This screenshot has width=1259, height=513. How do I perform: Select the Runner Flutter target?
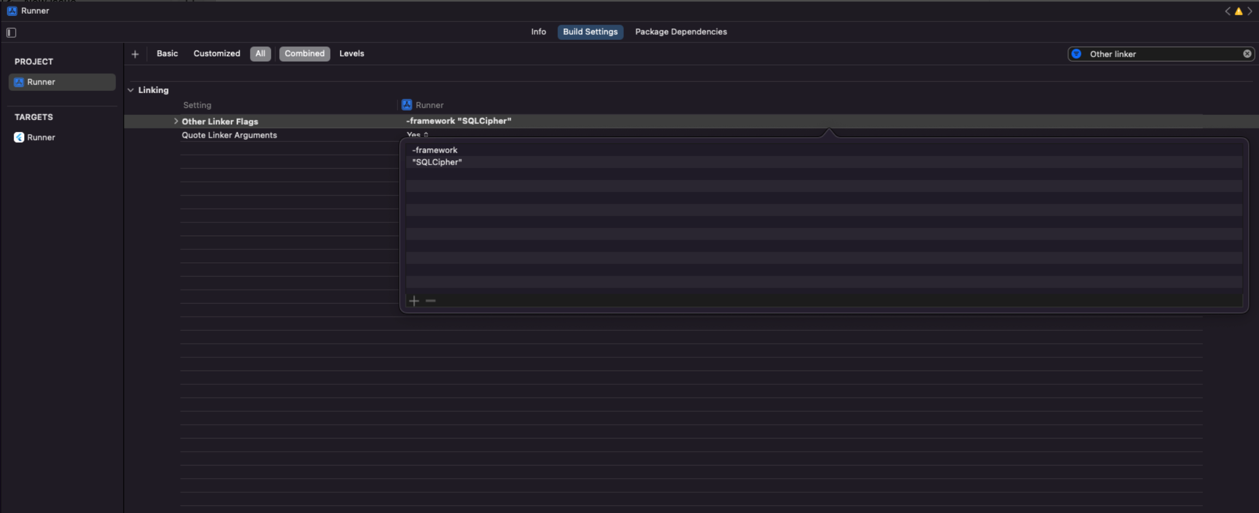pos(62,138)
